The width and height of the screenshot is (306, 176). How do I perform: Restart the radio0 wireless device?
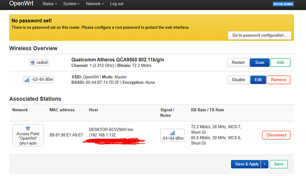pyautogui.click(x=238, y=63)
